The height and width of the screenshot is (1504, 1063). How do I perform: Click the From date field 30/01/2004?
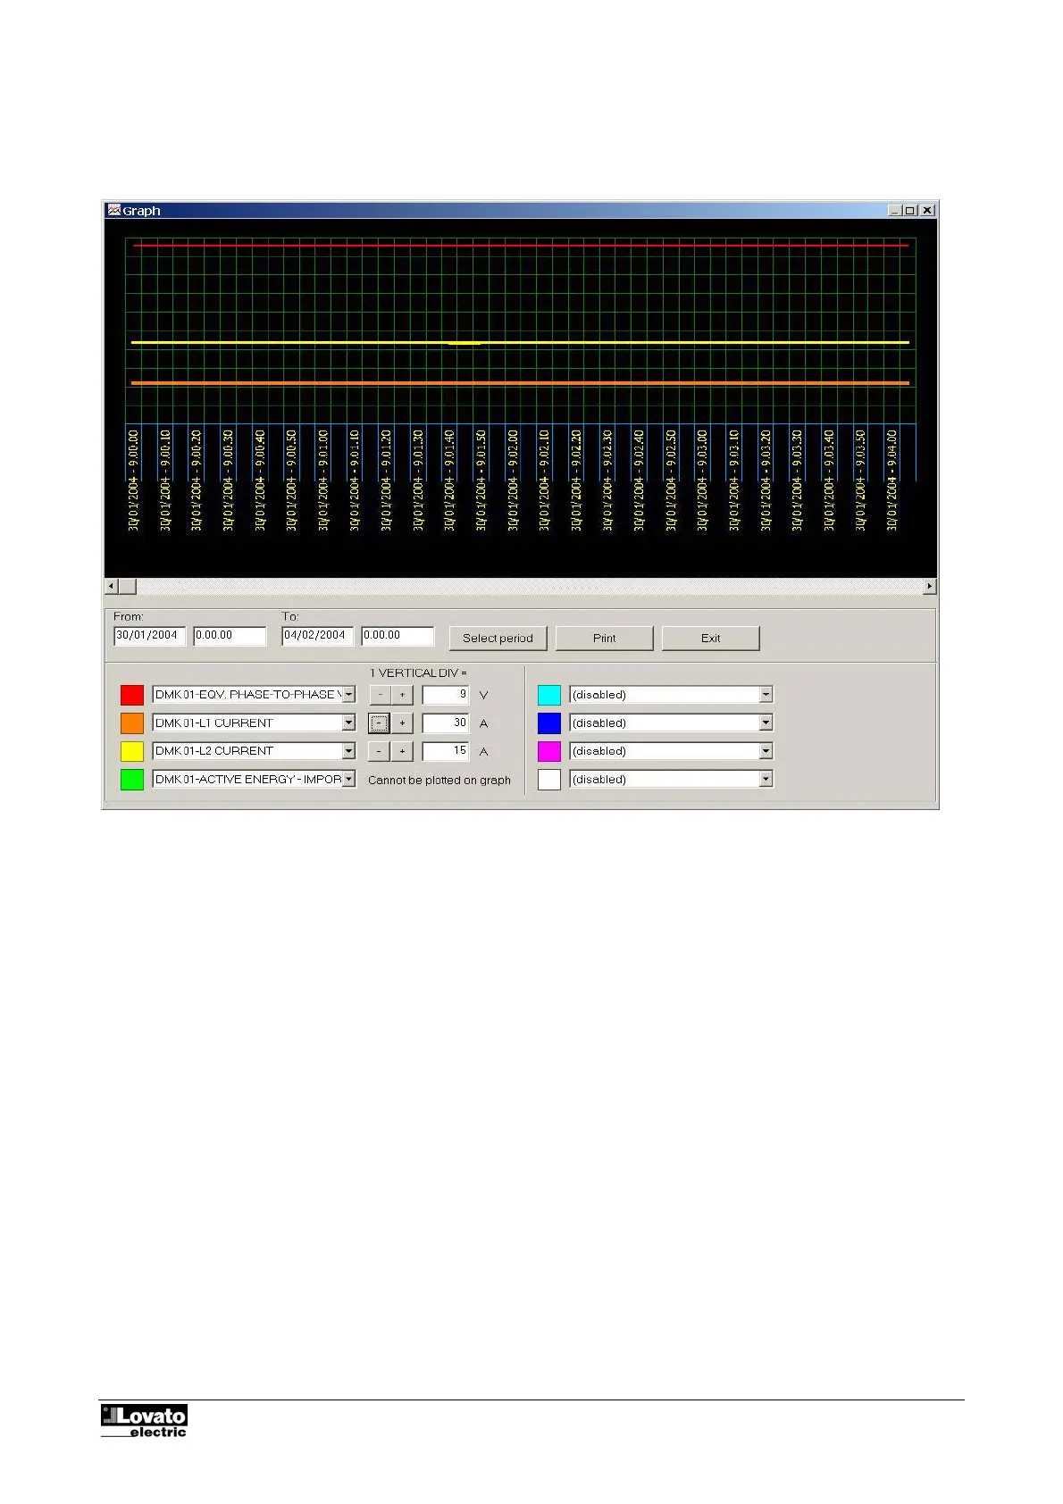coord(150,636)
